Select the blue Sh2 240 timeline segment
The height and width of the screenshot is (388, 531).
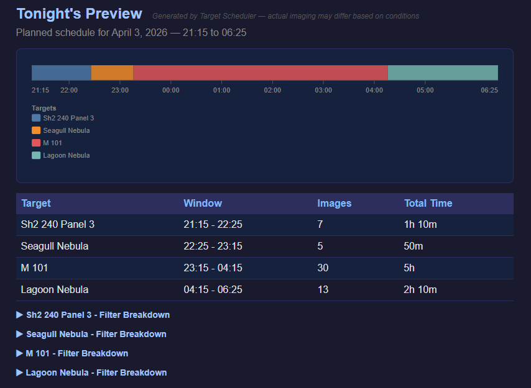(x=61, y=73)
